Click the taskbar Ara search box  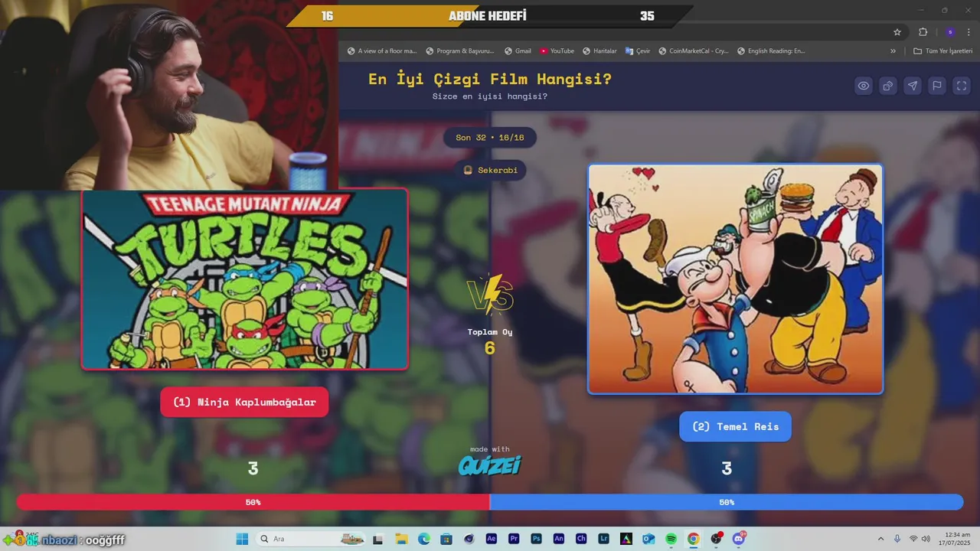(x=311, y=539)
